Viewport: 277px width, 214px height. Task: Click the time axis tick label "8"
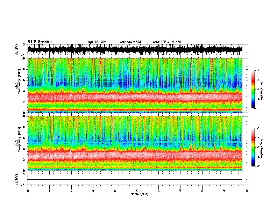click(202, 191)
